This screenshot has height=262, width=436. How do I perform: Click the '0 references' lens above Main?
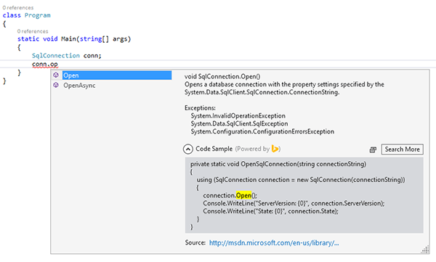[33, 31]
